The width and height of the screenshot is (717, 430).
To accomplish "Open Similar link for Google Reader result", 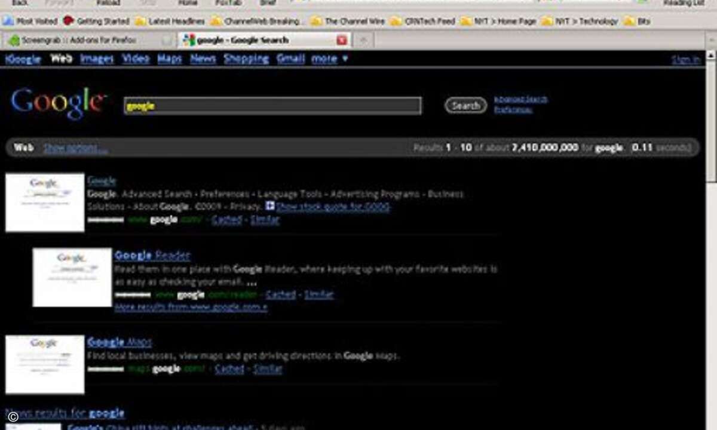I will pos(319,294).
